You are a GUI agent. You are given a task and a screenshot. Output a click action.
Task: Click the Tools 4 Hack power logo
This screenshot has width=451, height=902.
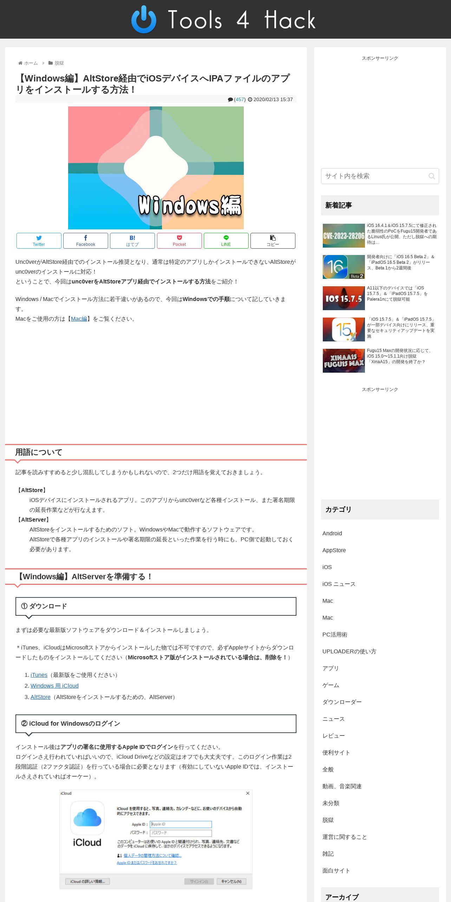[144, 19]
